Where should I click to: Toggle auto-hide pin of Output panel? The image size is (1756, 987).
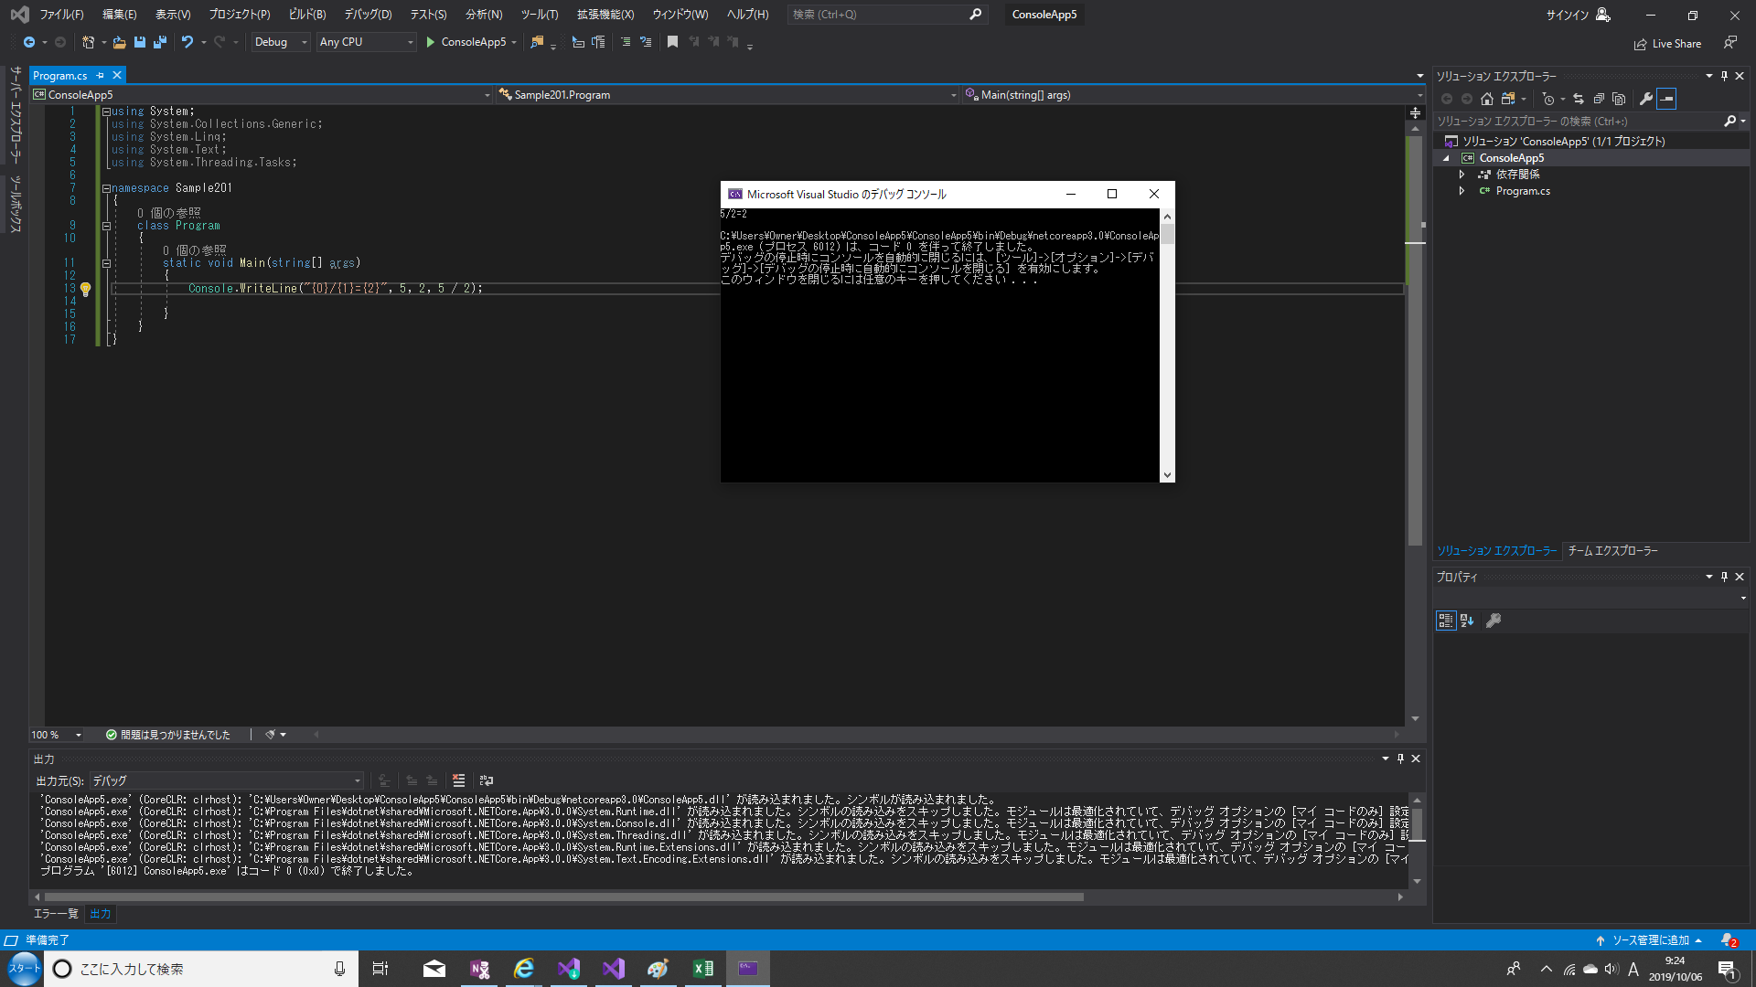pos(1400,759)
